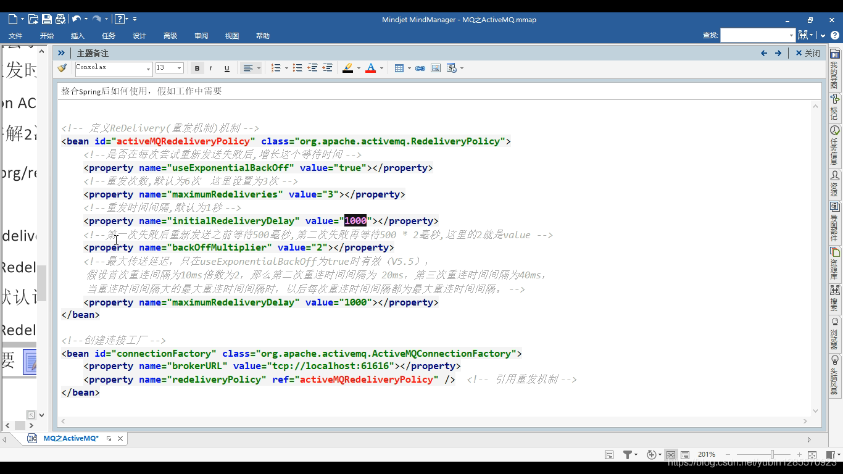Open the 资源库 library side panel

click(834, 264)
